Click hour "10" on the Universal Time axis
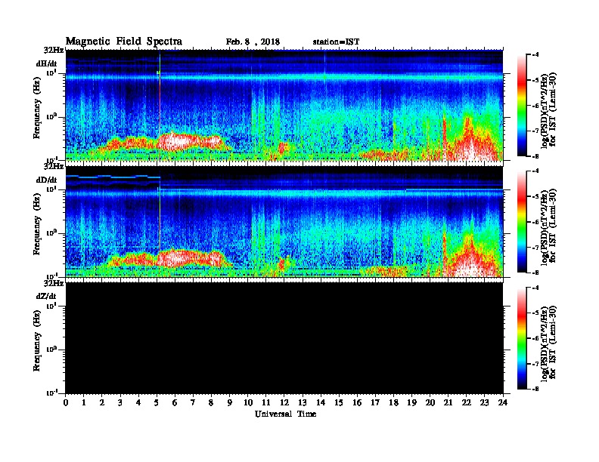 pyautogui.click(x=247, y=402)
